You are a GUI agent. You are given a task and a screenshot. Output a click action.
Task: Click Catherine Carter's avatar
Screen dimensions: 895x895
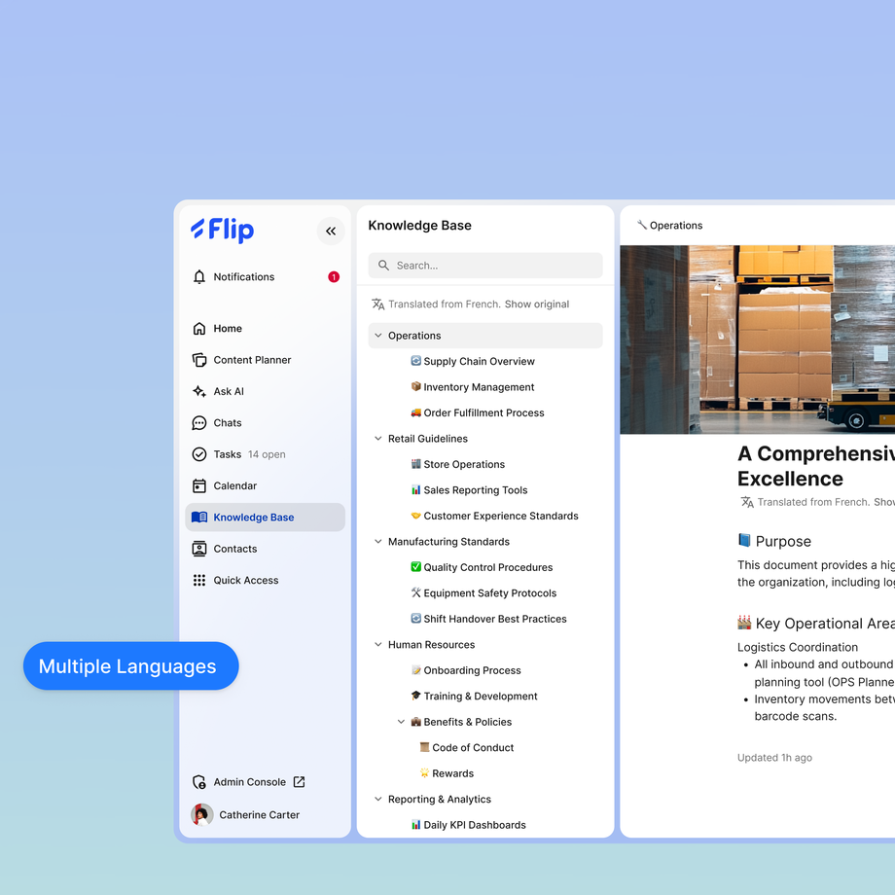[202, 815]
